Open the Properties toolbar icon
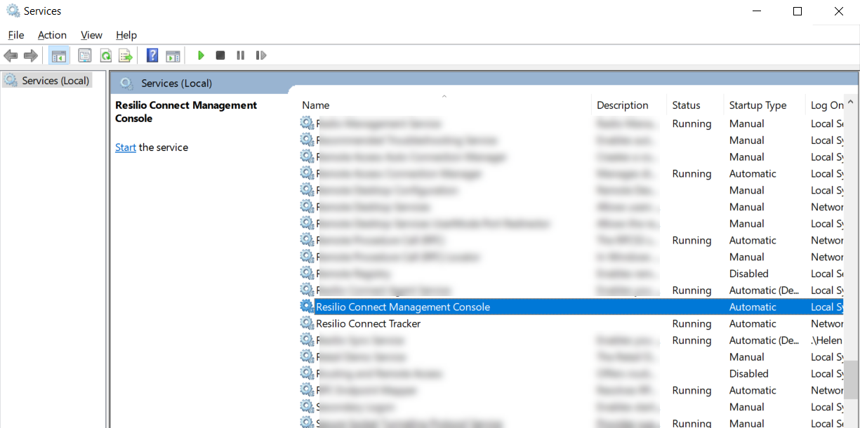This screenshot has width=860, height=428. tap(85, 55)
